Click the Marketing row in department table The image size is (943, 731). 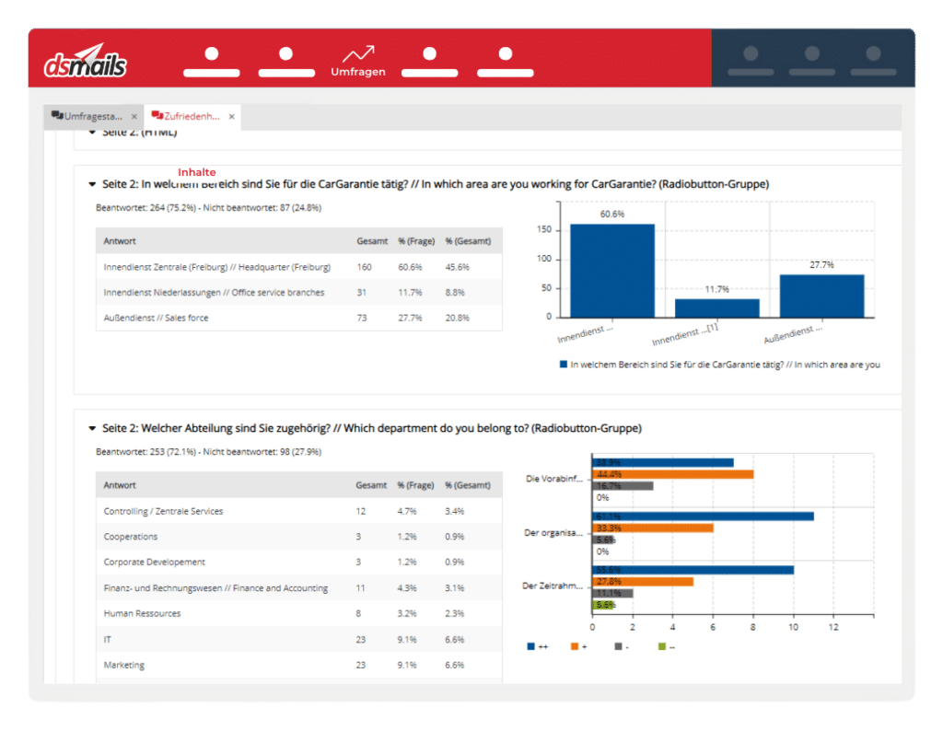click(298, 665)
